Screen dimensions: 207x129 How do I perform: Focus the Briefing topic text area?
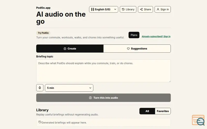pos(103,71)
